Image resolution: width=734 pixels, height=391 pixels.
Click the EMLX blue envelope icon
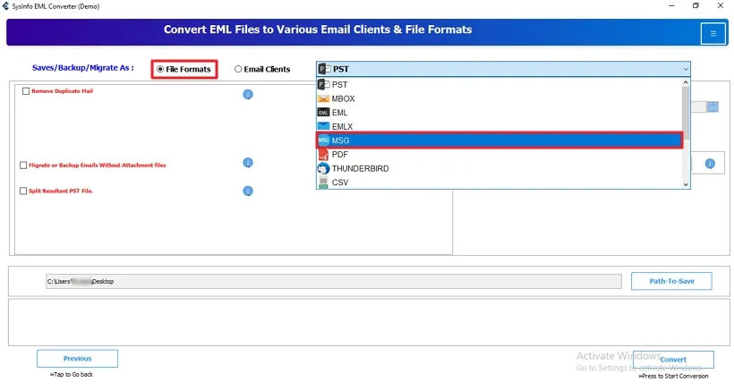[323, 126]
